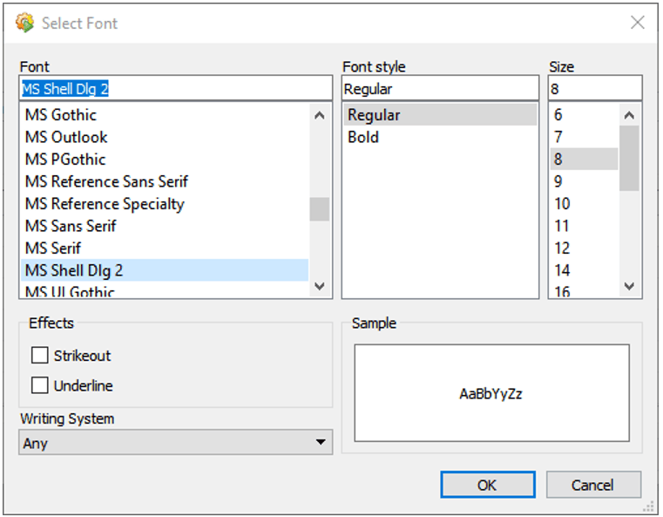Select size 12 in size list

click(585, 248)
